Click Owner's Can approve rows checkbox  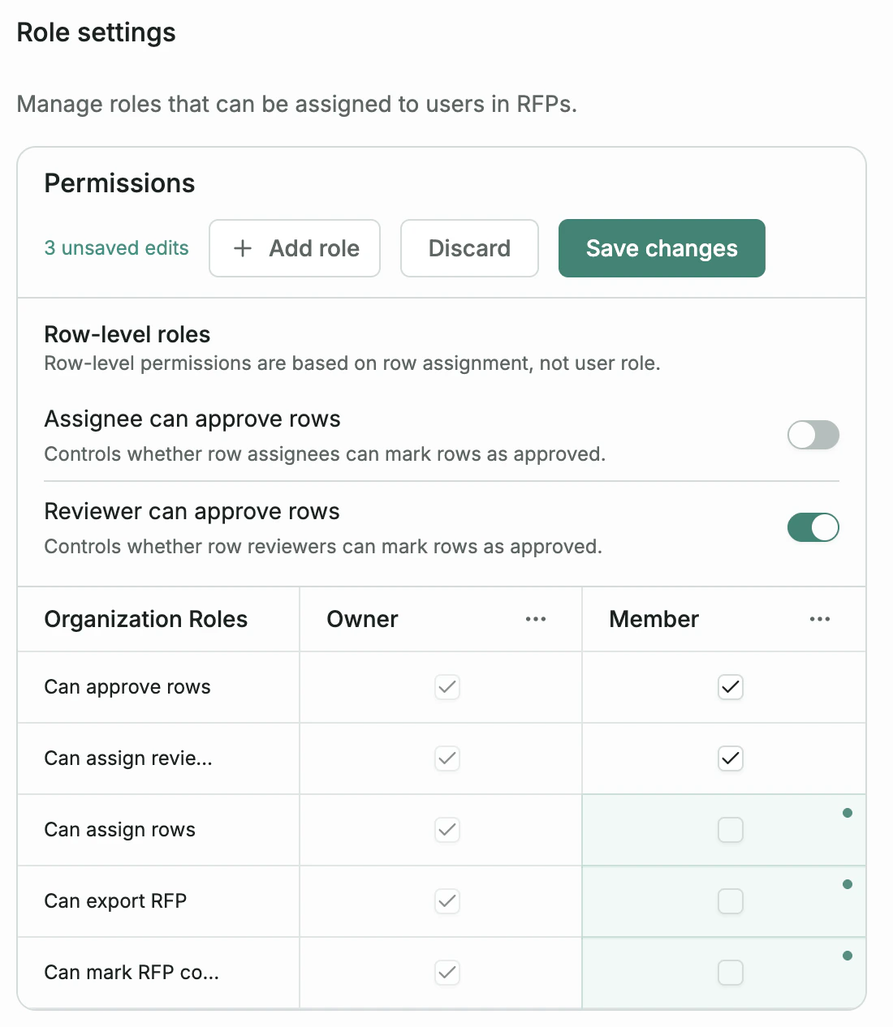(x=447, y=687)
